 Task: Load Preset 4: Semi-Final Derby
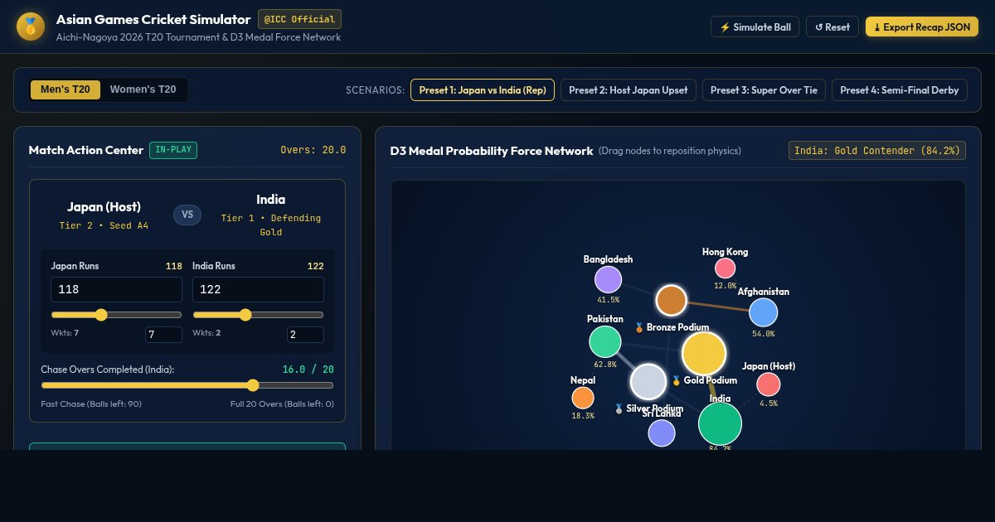(x=900, y=90)
